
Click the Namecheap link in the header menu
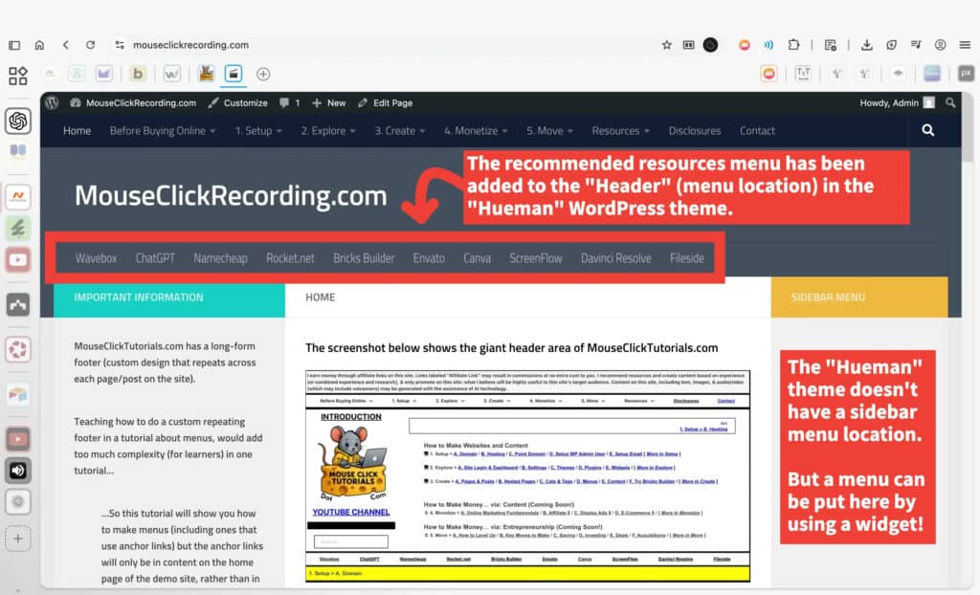coord(220,258)
